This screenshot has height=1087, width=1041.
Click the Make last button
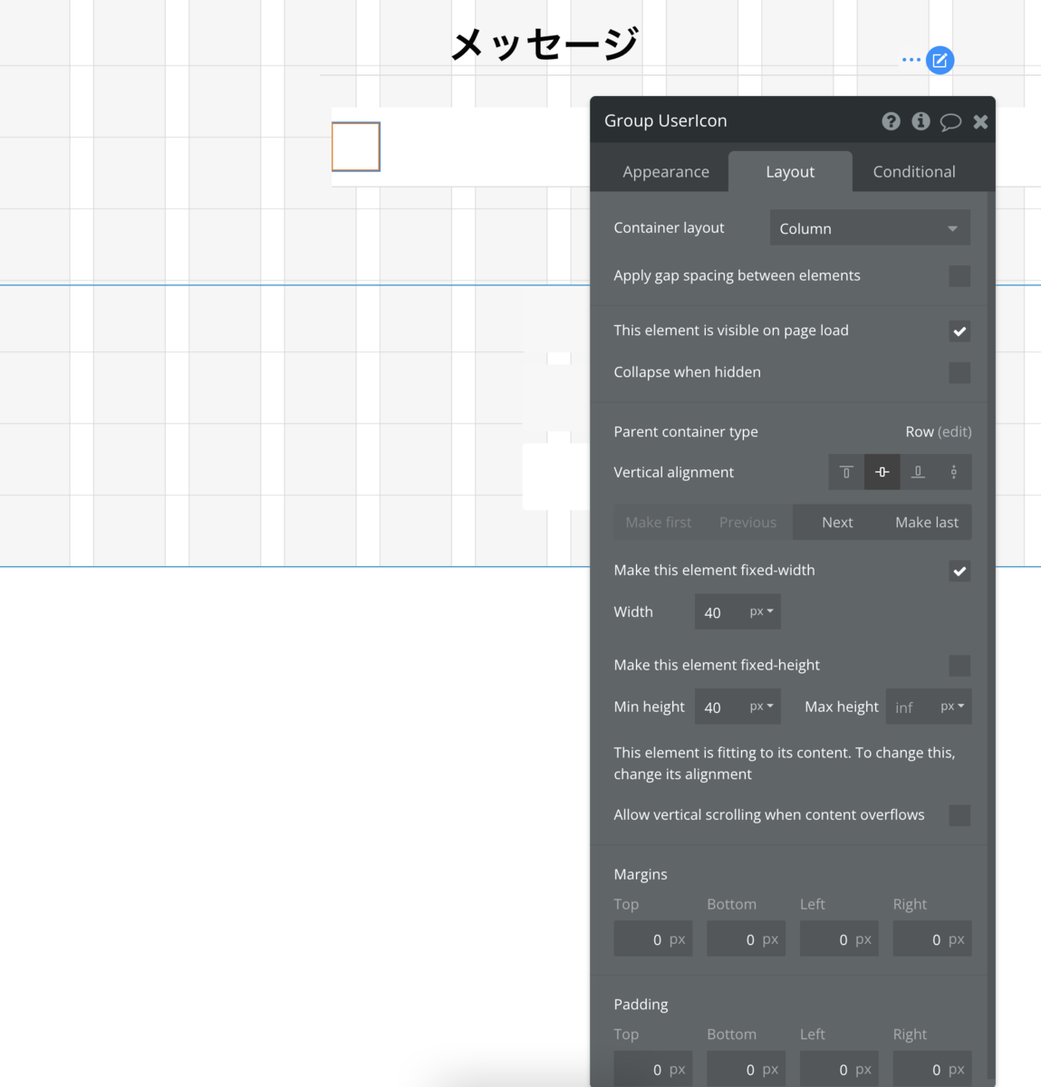coord(927,523)
